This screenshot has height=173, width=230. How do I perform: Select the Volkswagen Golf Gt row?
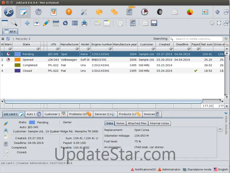pyautogui.click(x=112, y=59)
